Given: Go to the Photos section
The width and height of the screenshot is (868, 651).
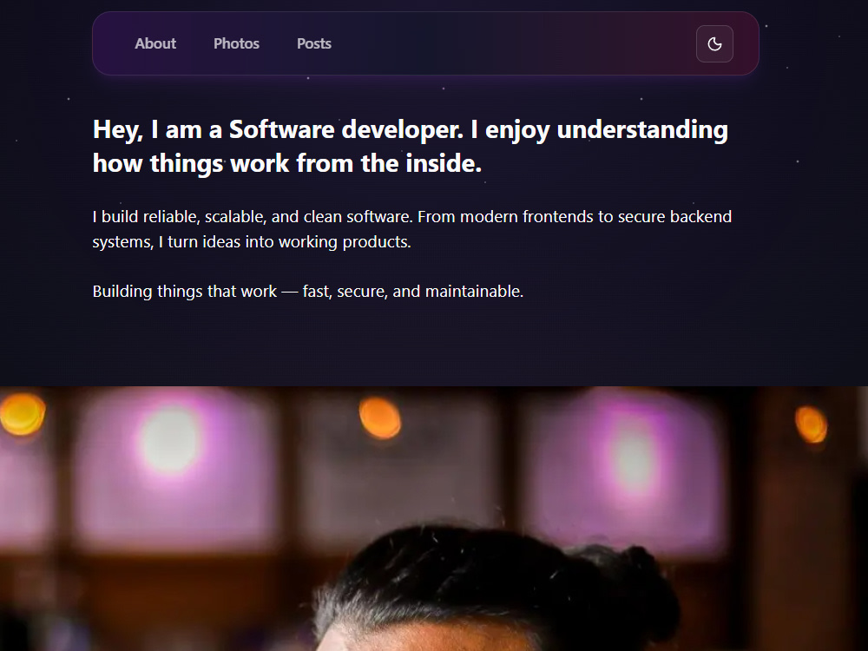Looking at the screenshot, I should tap(236, 43).
